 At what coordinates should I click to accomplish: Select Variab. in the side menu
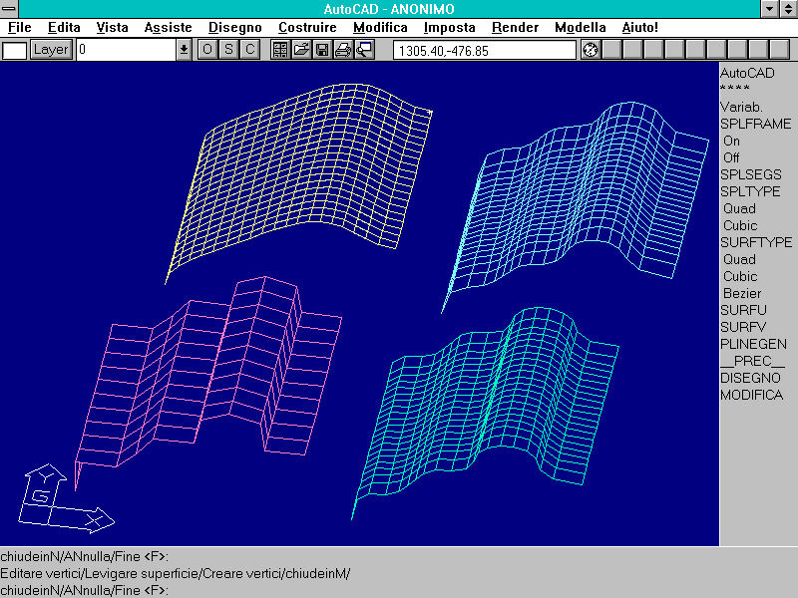741,107
